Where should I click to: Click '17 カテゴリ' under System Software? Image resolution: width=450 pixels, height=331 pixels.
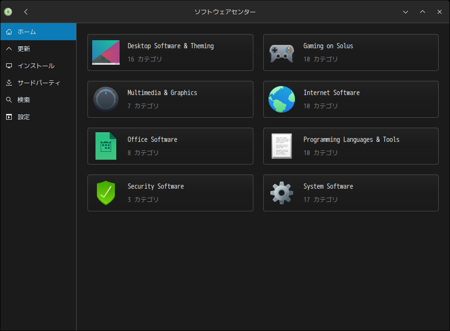pos(320,200)
